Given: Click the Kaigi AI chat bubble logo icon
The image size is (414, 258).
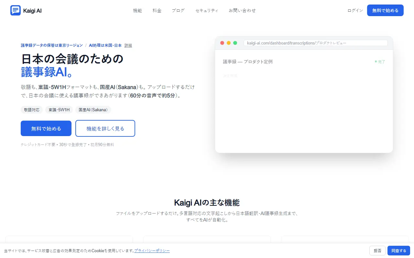Looking at the screenshot, I should (x=16, y=10).
